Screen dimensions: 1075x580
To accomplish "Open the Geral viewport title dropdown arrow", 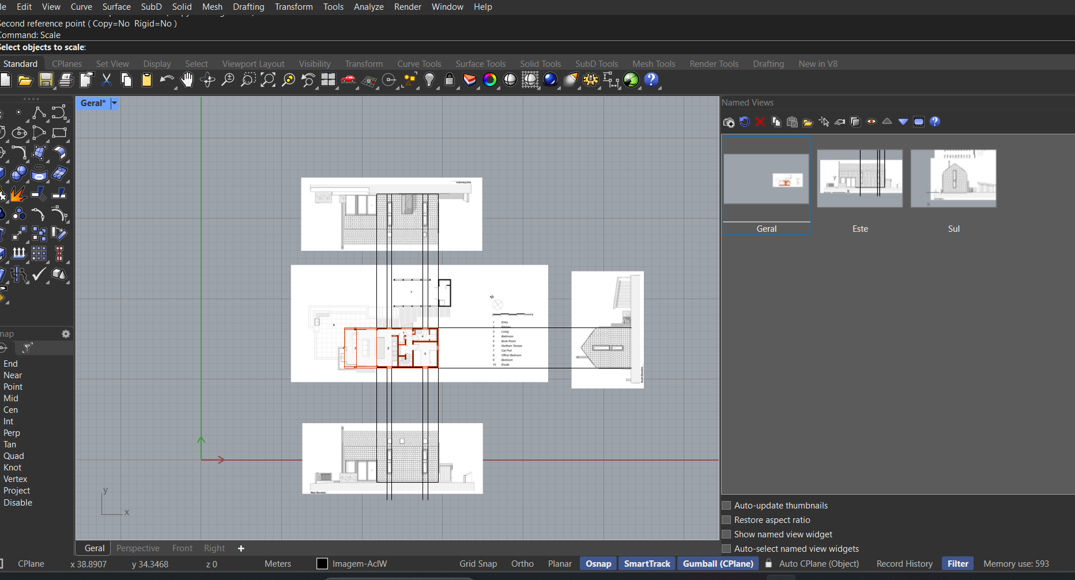I will 114,103.
